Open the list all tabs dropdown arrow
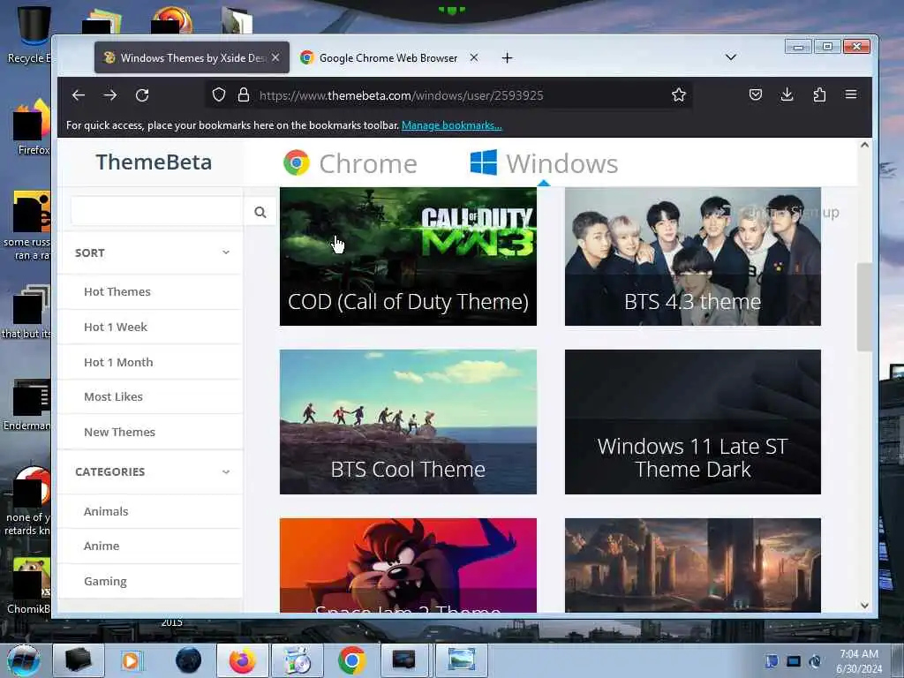904x678 pixels. [x=730, y=57]
